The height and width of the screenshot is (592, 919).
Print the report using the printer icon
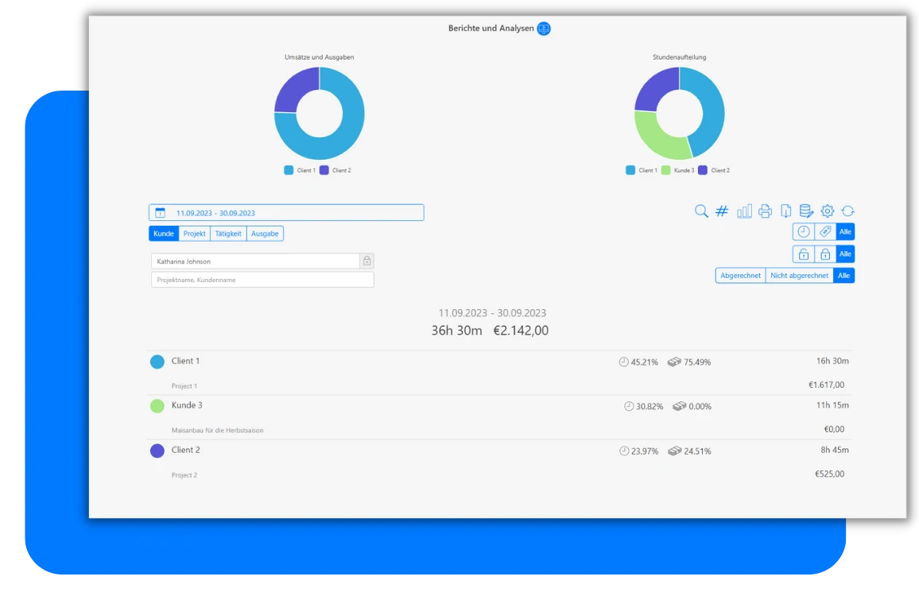pos(765,211)
